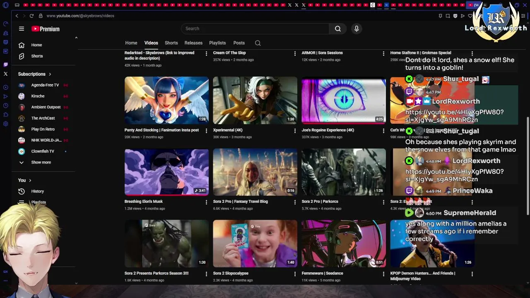
Task: Open sidebar three-dots setup at bottom
Action: [5, 280]
